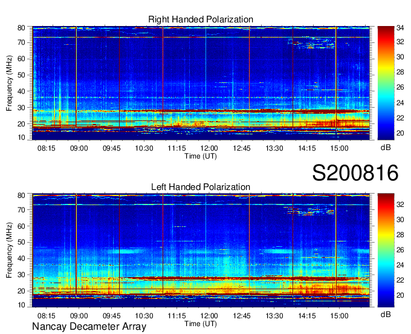The image size is (411, 334).
Task: Click the 12:00 time tick under Left Handed plot
Action: coord(209,316)
